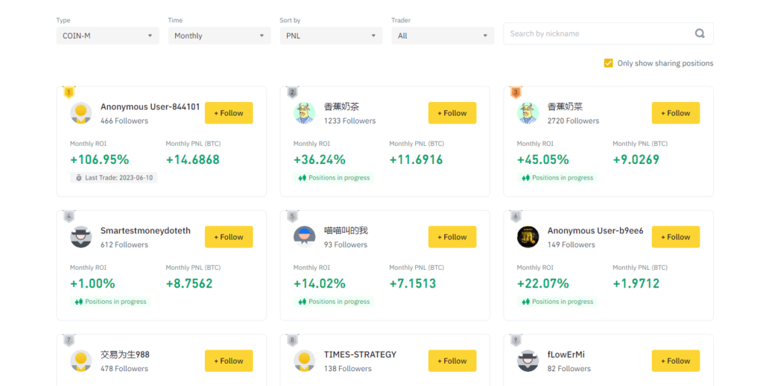This screenshot has height=386, width=763.
Task: Open avatar of 喵喵叫的我
Action: pos(304,237)
